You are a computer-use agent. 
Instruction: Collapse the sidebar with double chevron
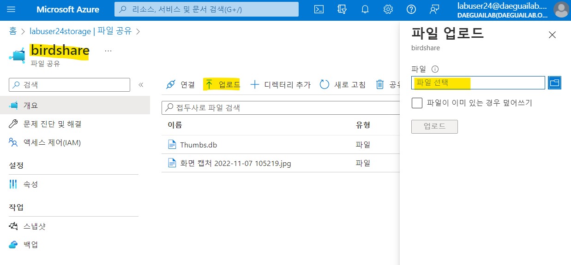[x=141, y=85]
